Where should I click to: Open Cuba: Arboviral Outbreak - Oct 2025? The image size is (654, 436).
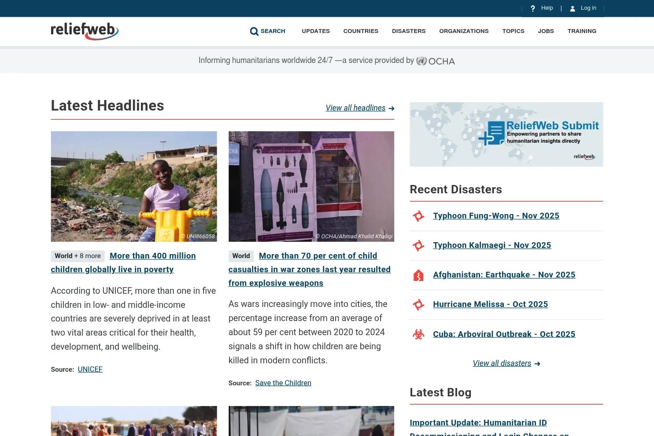[x=504, y=334]
